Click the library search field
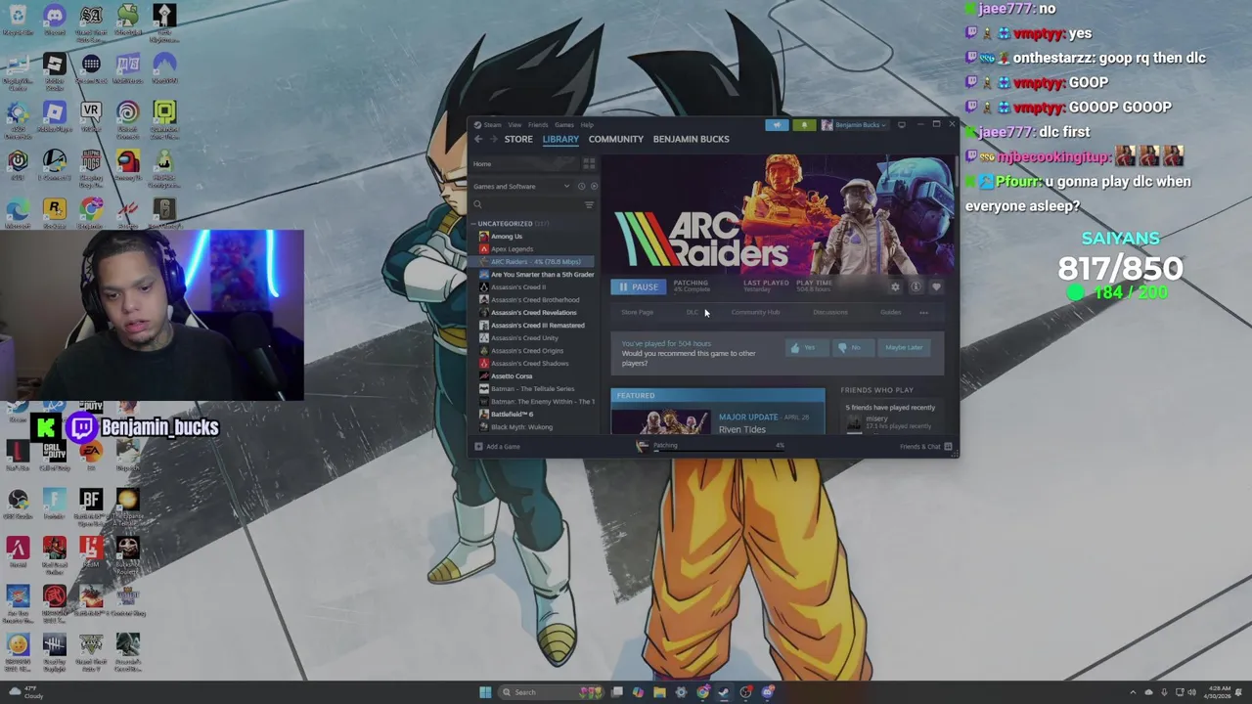Viewport: 1252px width, 704px height. (x=526, y=204)
